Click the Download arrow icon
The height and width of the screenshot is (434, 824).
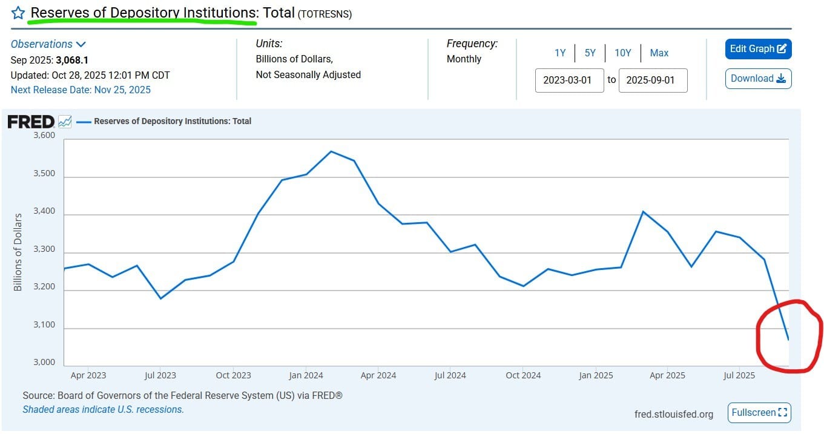(780, 79)
